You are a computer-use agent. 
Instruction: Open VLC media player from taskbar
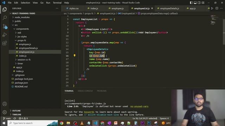pyautogui.click(x=82, y=123)
